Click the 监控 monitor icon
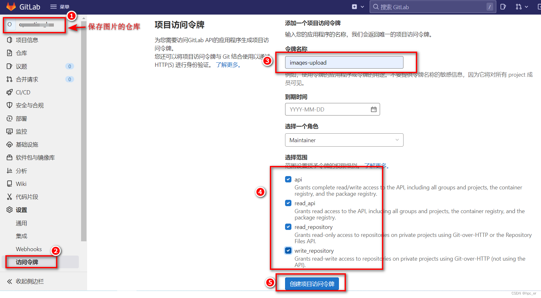This screenshot has height=298, width=541. pos(10,131)
